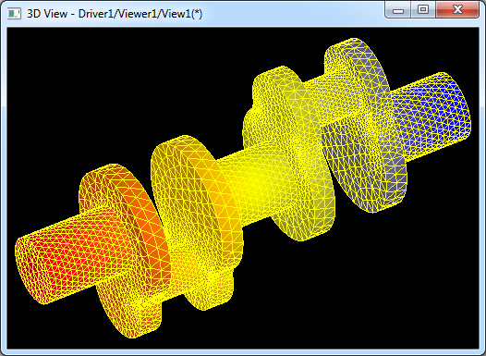The height and width of the screenshot is (356, 486).
Task: Maximize the 3D View window
Action: coord(423,10)
